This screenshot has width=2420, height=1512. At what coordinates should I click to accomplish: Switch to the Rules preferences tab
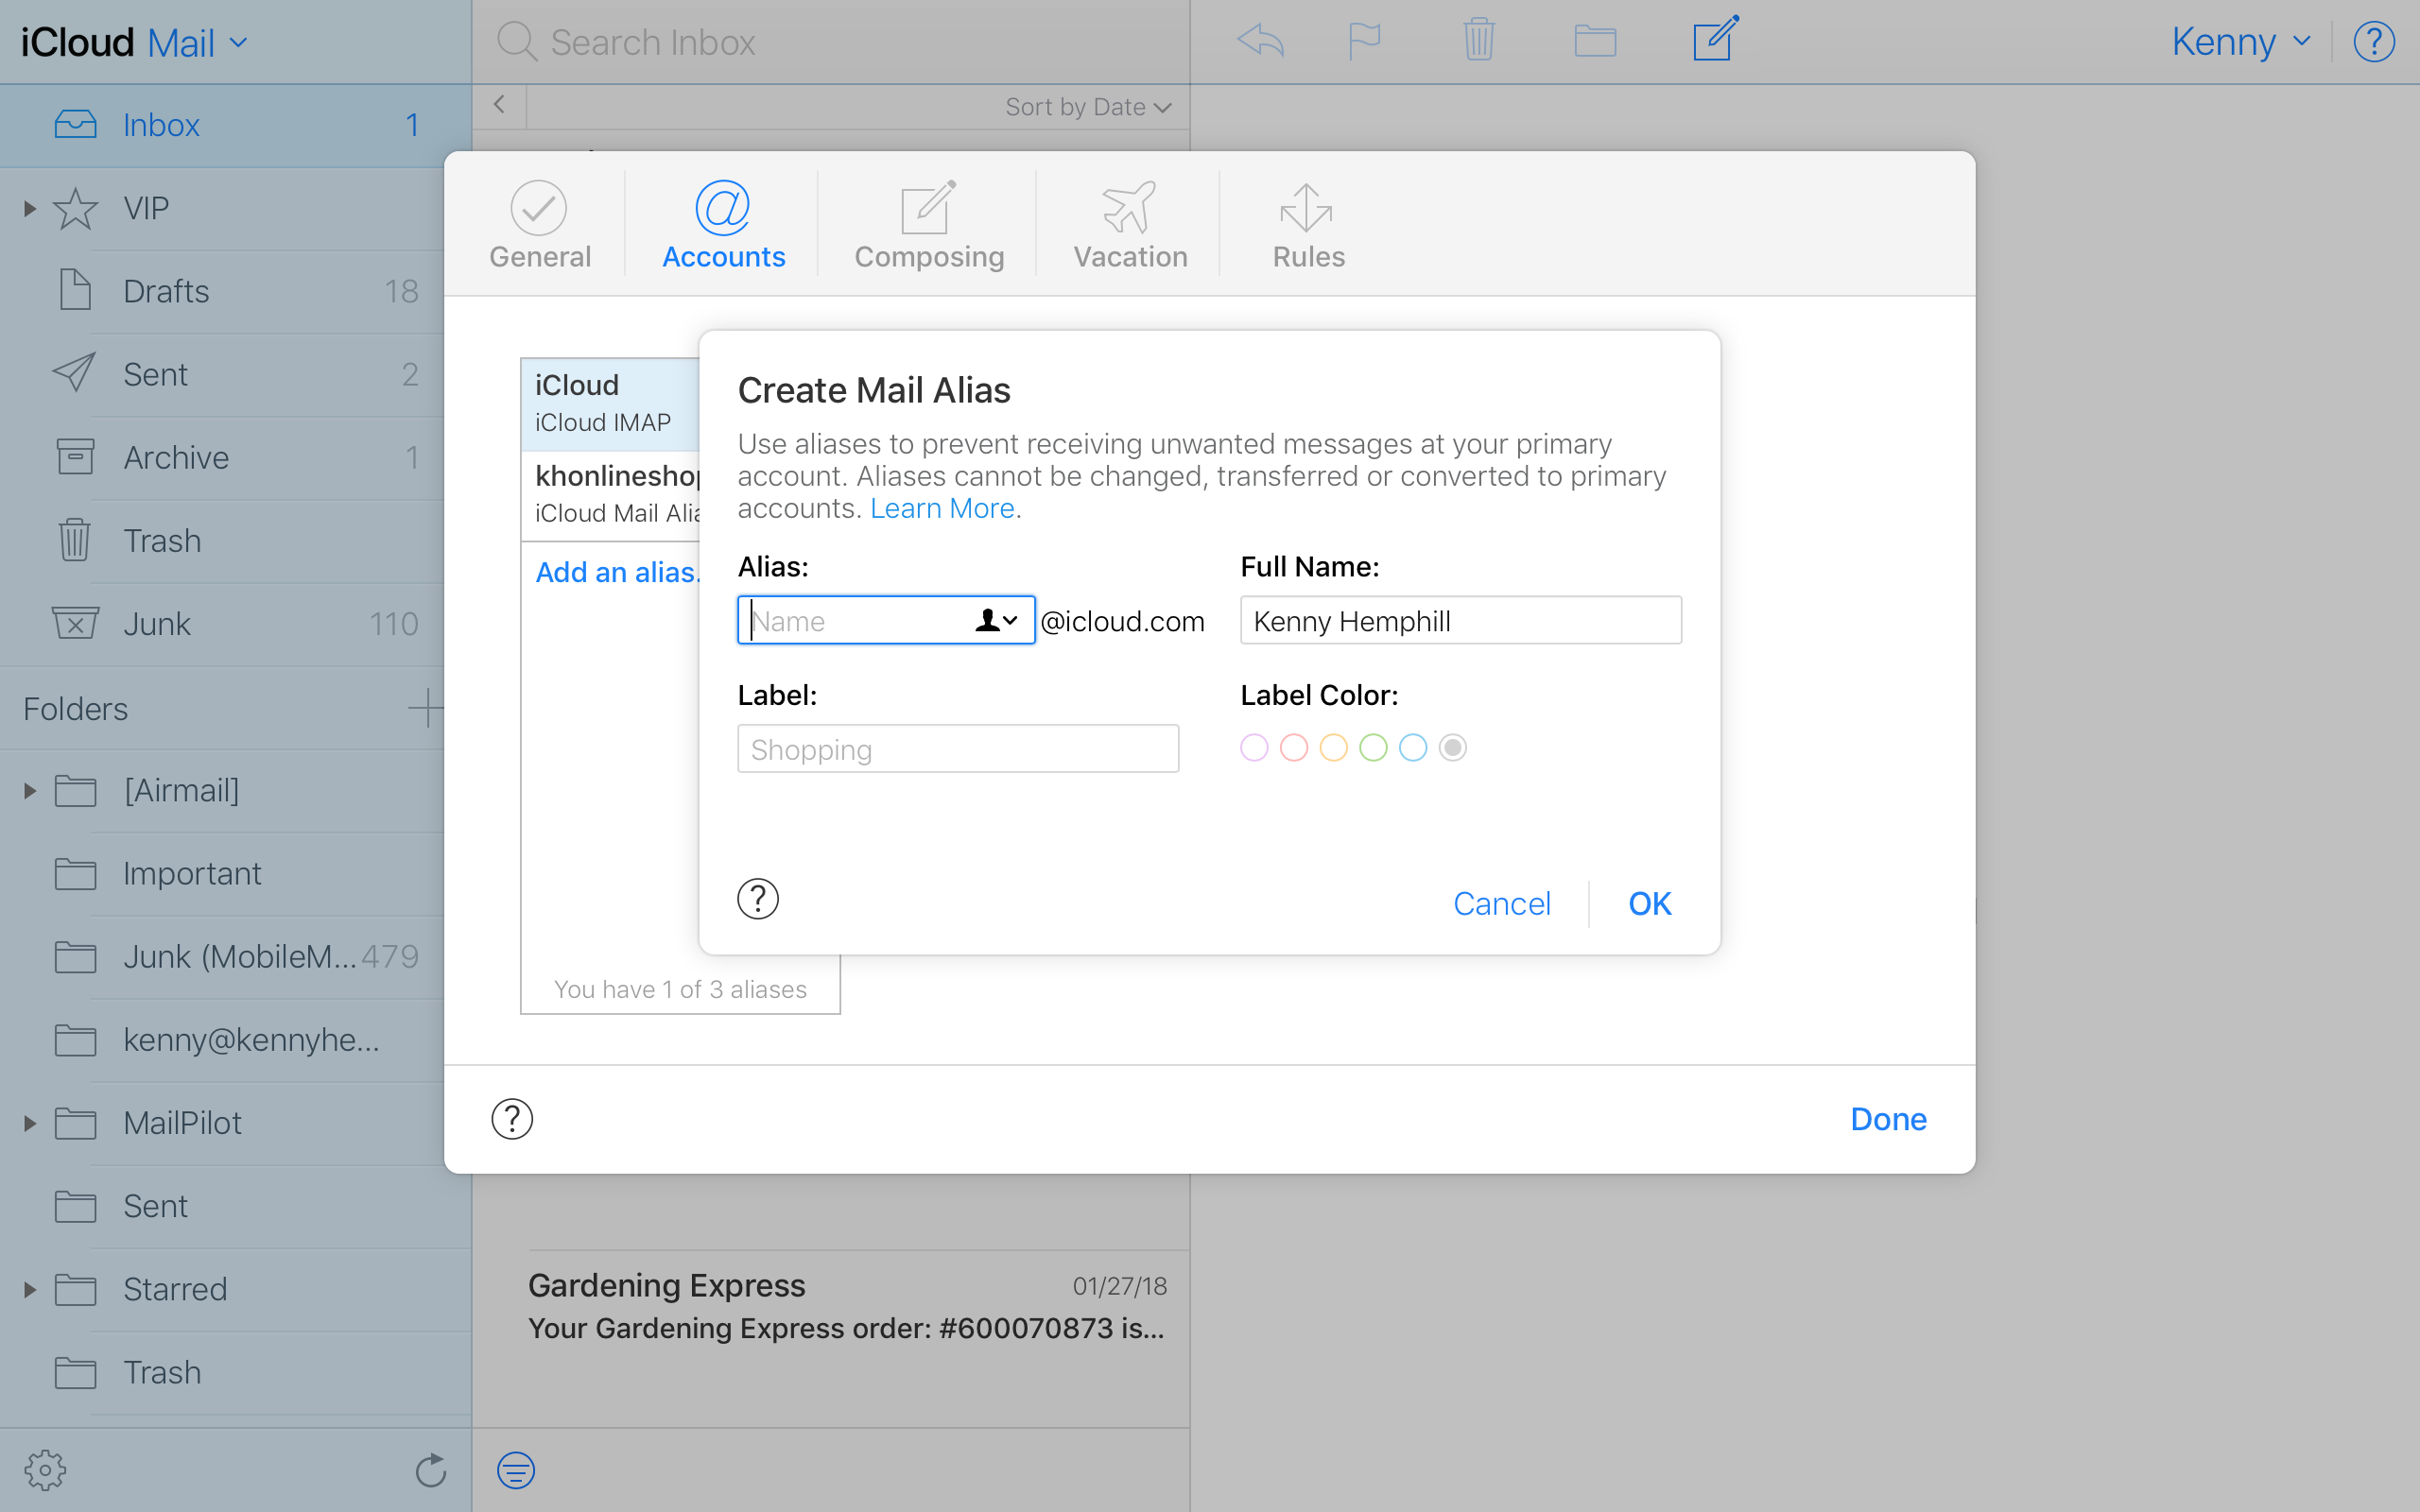(x=1308, y=226)
